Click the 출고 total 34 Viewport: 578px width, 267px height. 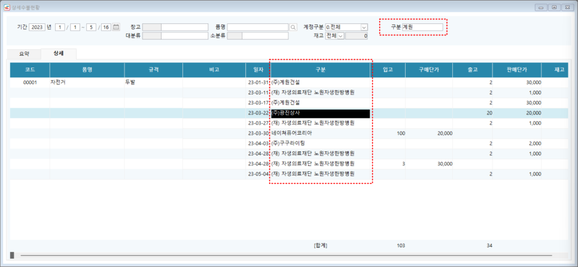click(x=489, y=245)
